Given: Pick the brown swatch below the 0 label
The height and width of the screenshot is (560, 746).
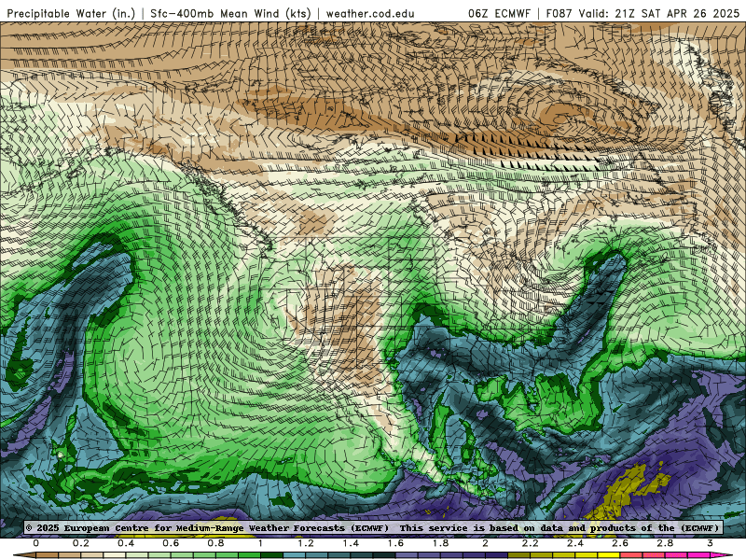Looking at the screenshot, I should [47, 555].
